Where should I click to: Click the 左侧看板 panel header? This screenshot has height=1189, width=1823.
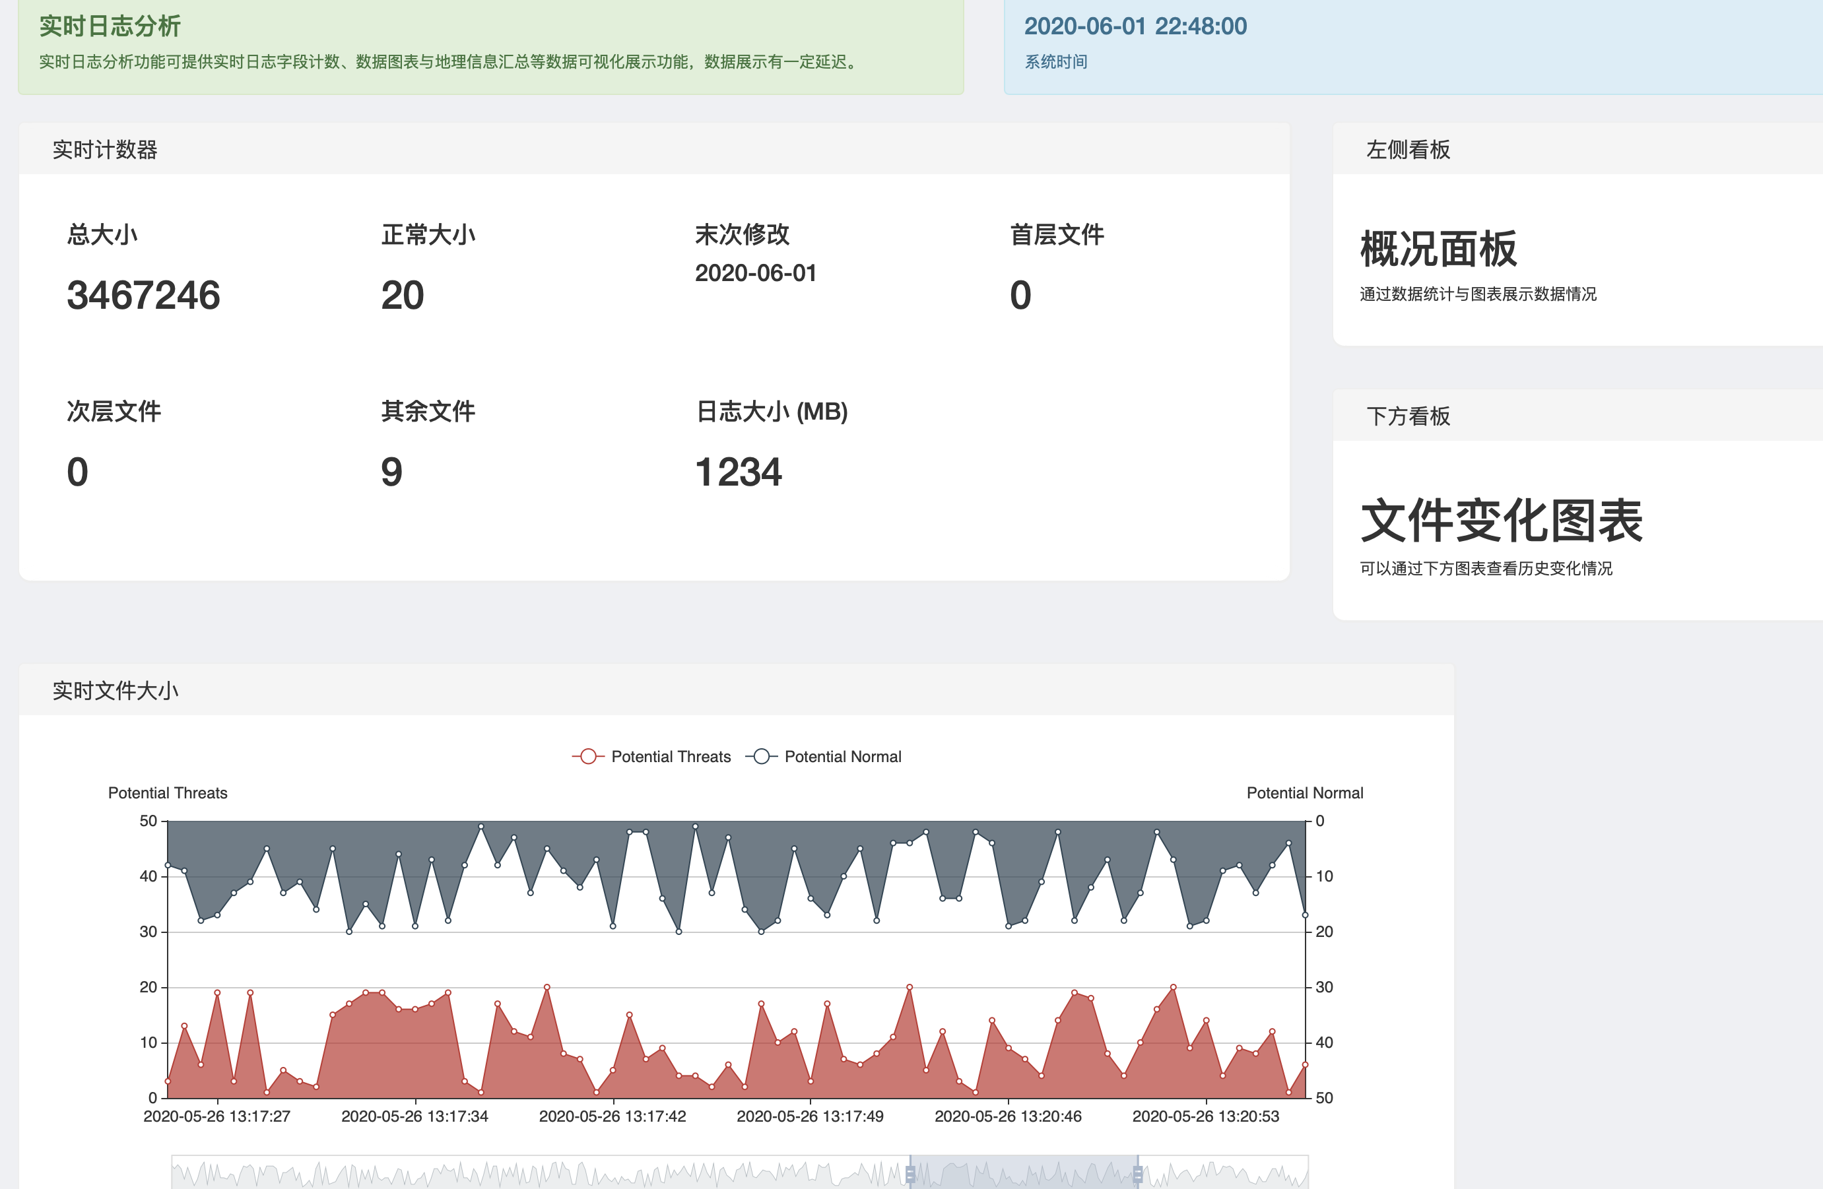click(x=1408, y=149)
